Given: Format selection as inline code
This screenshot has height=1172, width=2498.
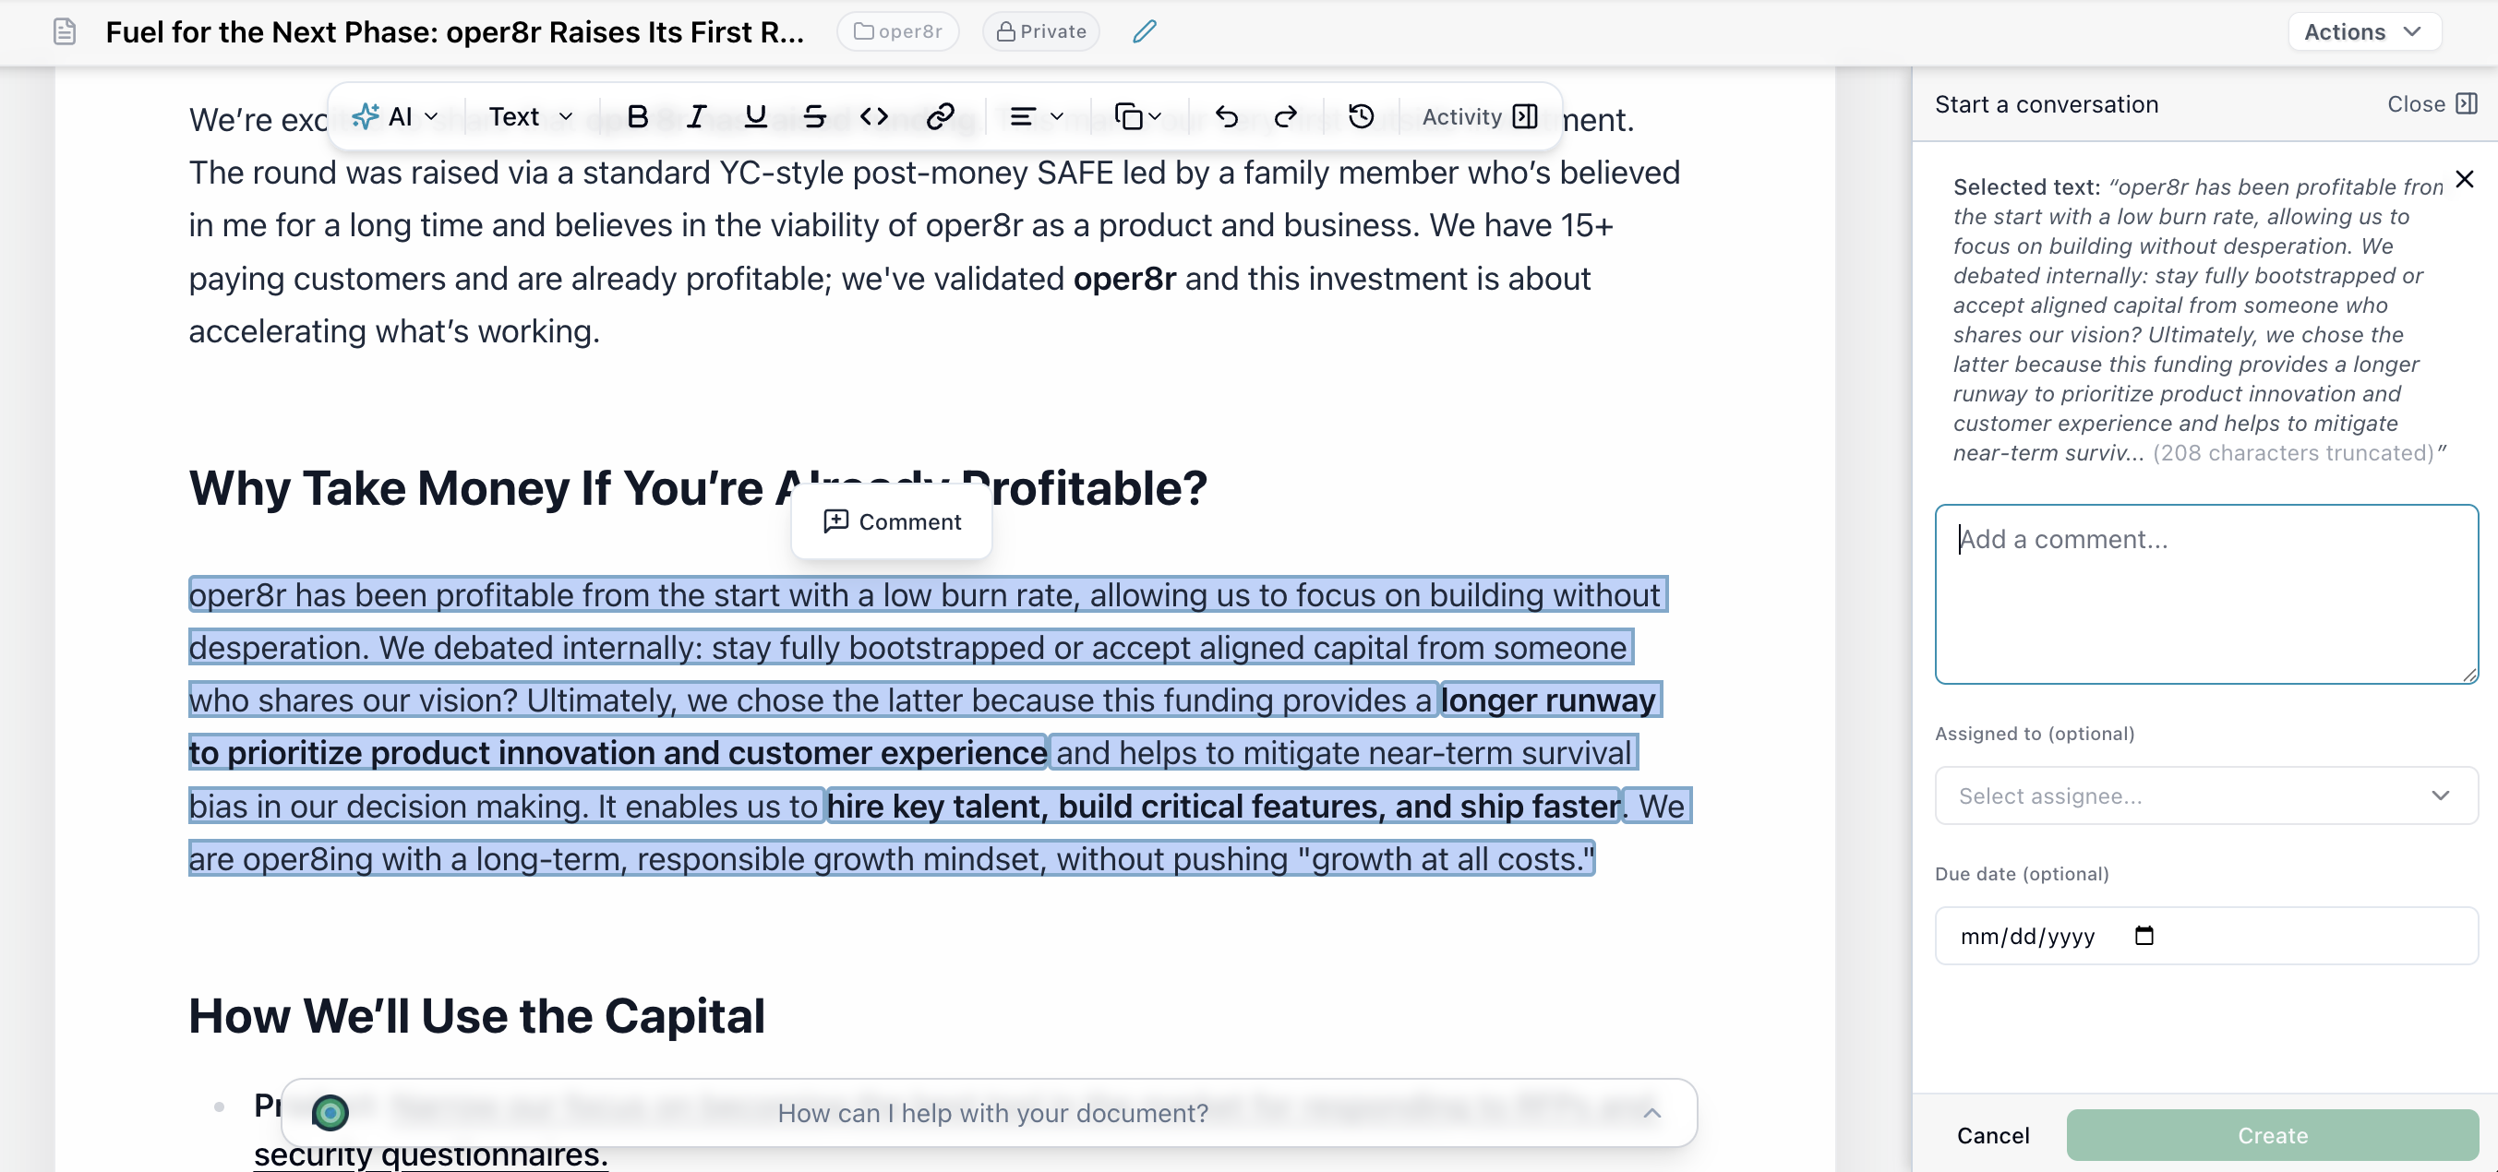Looking at the screenshot, I should click(x=873, y=116).
